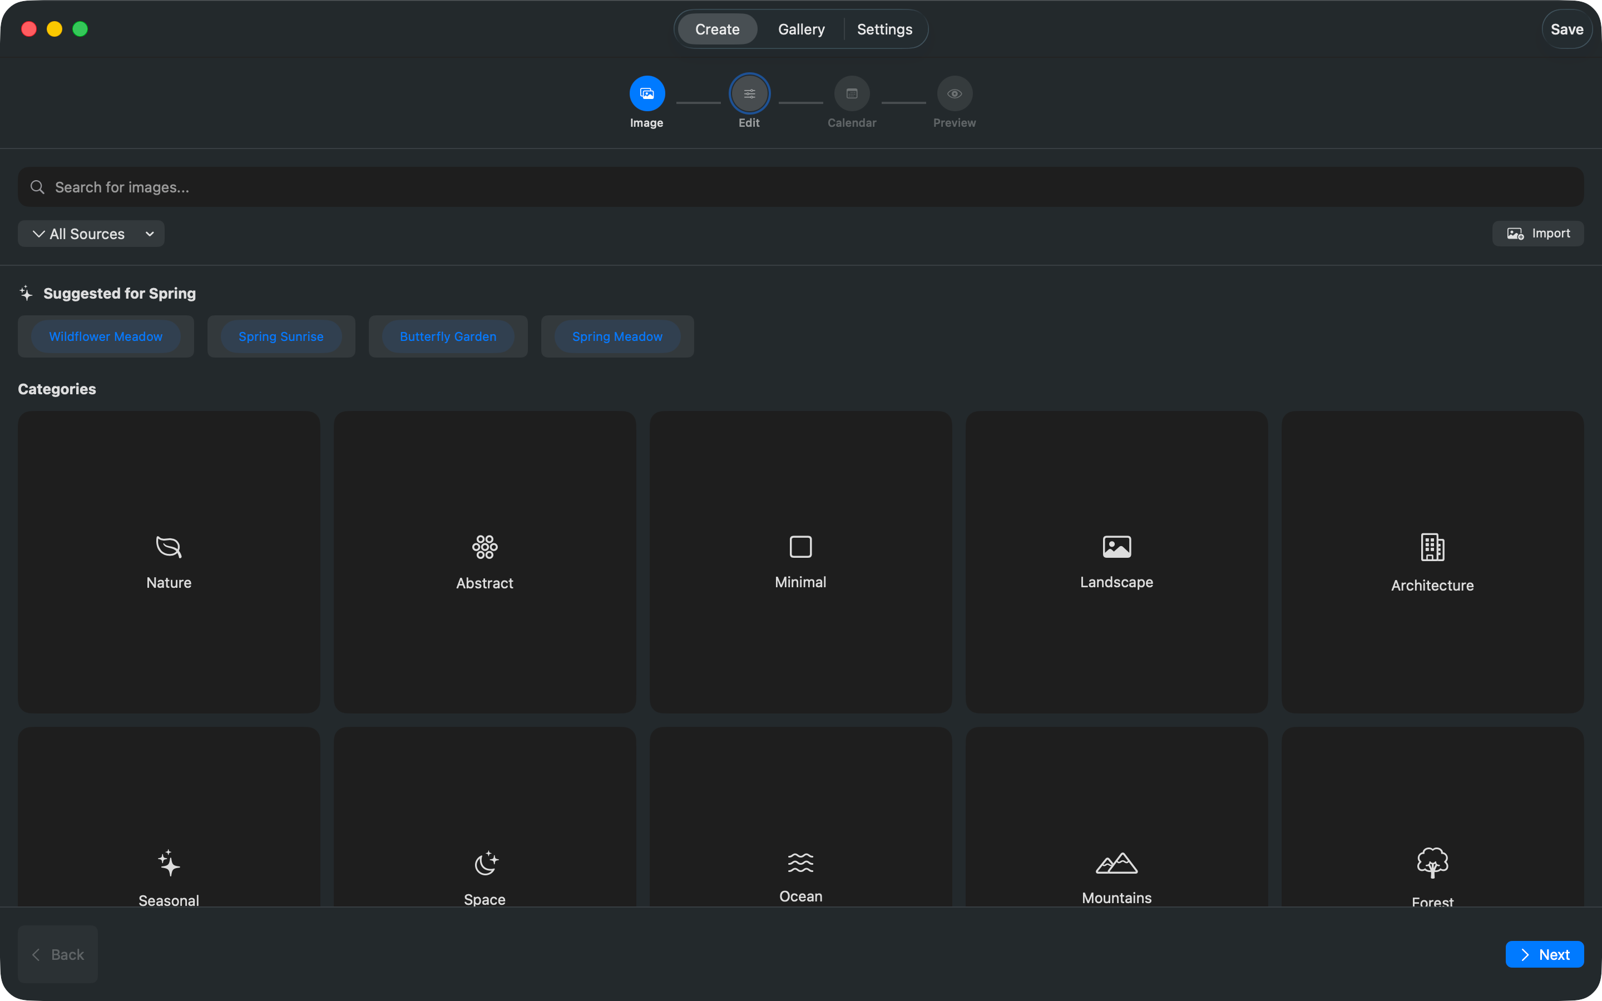
Task: Open the Ocean category waves icon
Action: pyautogui.click(x=801, y=863)
